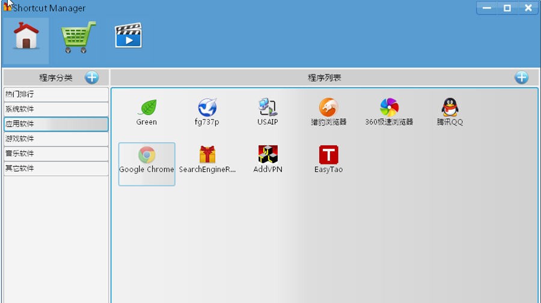Select 系统软件 category
The height and width of the screenshot is (303, 541).
coord(56,109)
